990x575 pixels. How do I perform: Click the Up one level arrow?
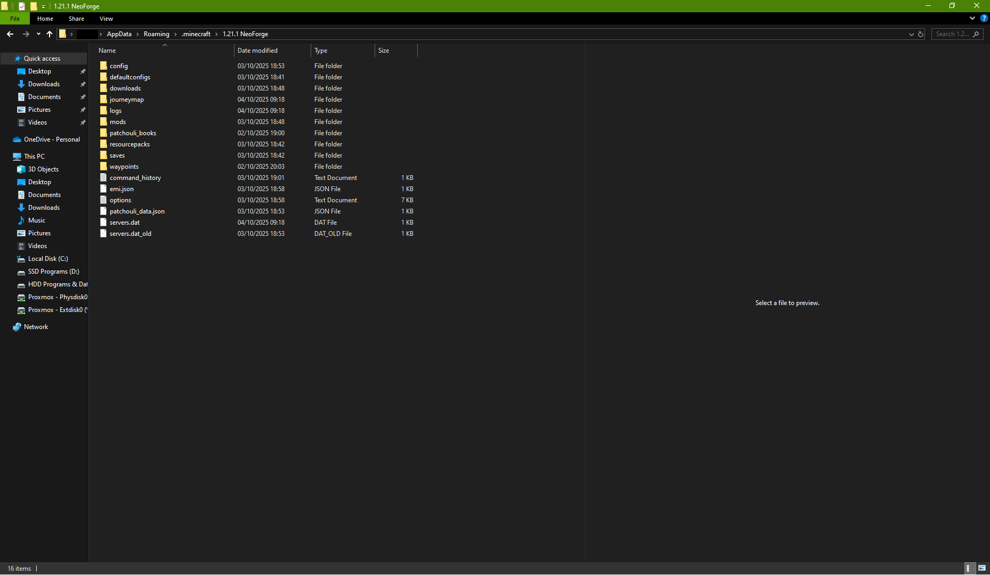[x=50, y=34]
